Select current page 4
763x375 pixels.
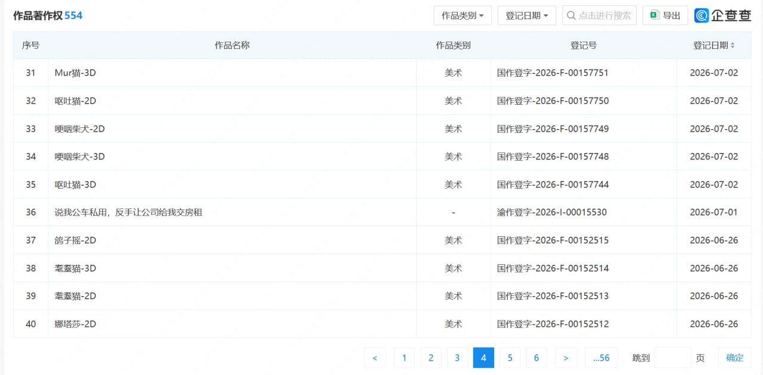(x=483, y=358)
